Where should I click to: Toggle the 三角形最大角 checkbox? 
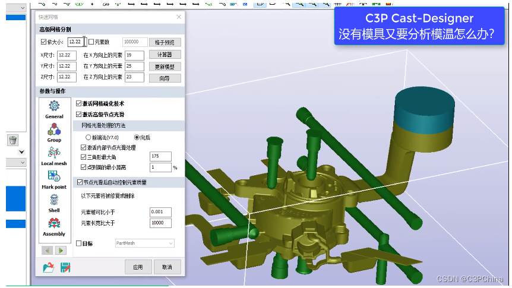pyautogui.click(x=83, y=157)
